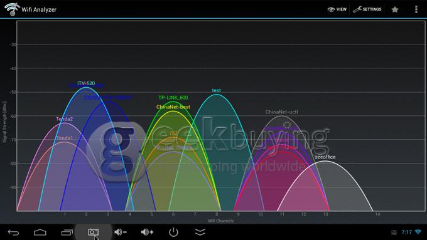Lower volume with the volume minus icon
Image resolution: width=427 pixels, height=240 pixels.
(121, 232)
